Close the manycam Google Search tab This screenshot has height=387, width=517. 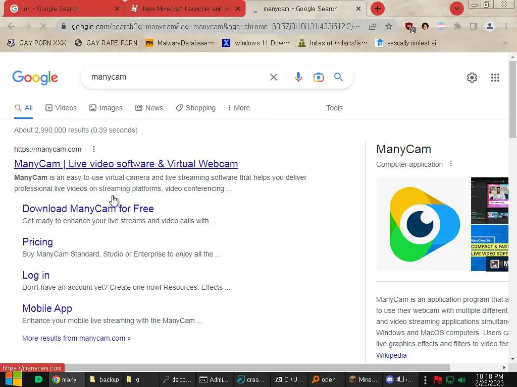click(x=358, y=9)
